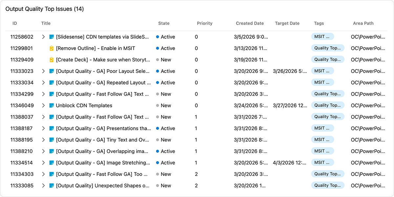
Task: Expand the Unblock CDN Templates row
Action: (43, 106)
